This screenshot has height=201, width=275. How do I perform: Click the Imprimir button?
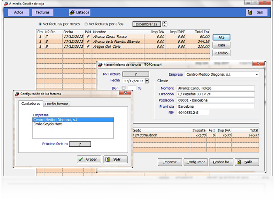pos(170,162)
